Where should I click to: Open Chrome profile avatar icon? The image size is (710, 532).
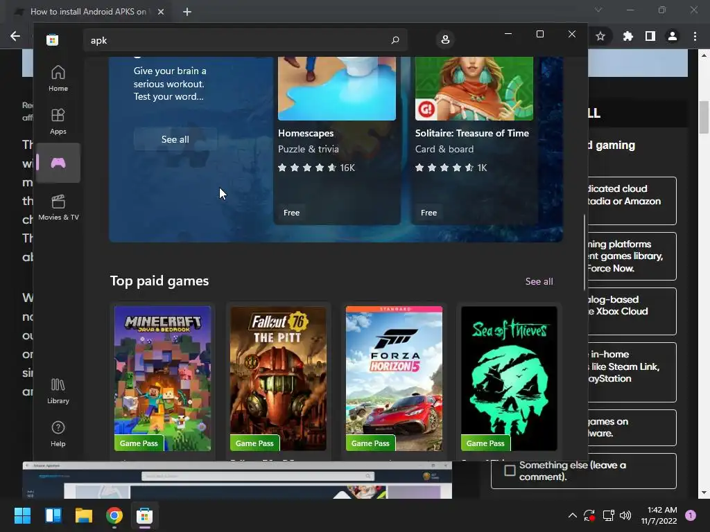point(673,36)
